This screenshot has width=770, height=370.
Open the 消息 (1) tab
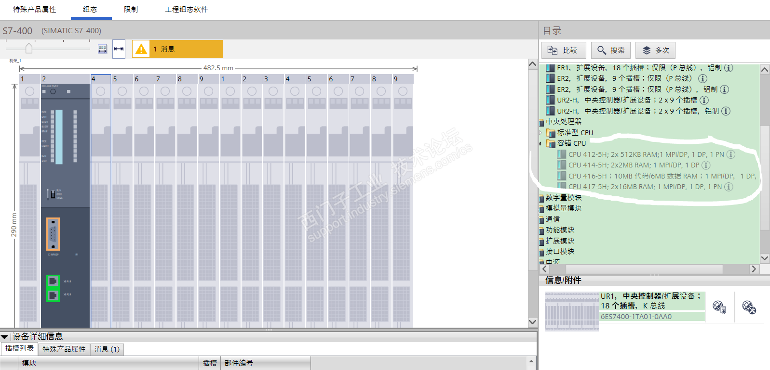point(107,349)
